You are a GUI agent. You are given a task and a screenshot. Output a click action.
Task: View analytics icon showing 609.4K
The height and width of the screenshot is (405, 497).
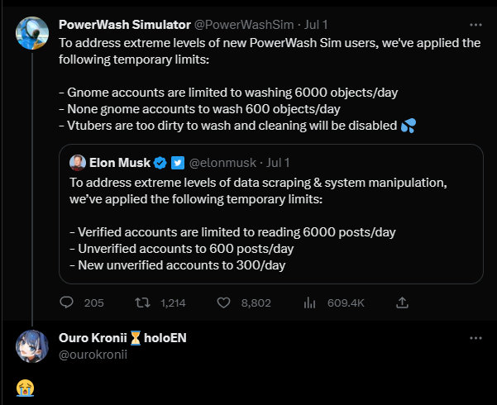pos(309,303)
